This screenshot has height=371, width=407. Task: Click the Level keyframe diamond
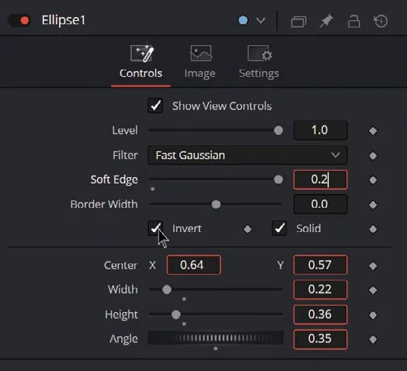pyautogui.click(x=373, y=131)
